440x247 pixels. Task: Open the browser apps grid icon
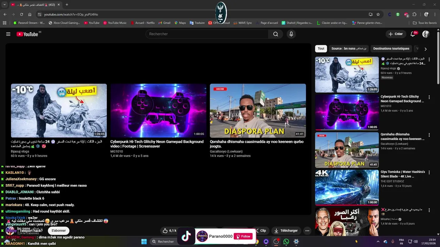tap(4, 23)
